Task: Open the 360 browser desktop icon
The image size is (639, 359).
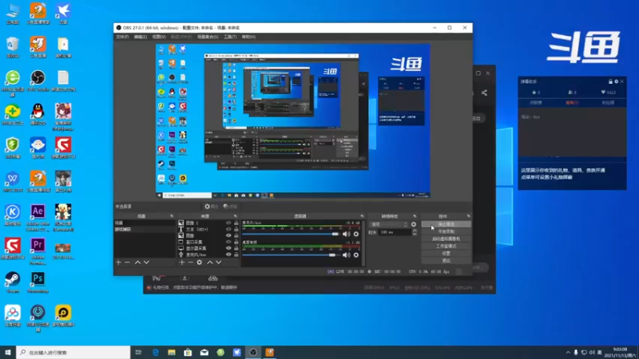Action: 13,83
